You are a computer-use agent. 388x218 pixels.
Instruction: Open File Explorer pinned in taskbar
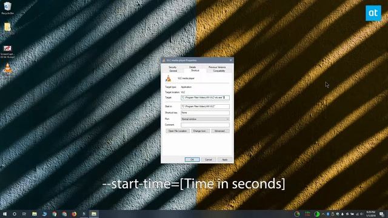35,214
